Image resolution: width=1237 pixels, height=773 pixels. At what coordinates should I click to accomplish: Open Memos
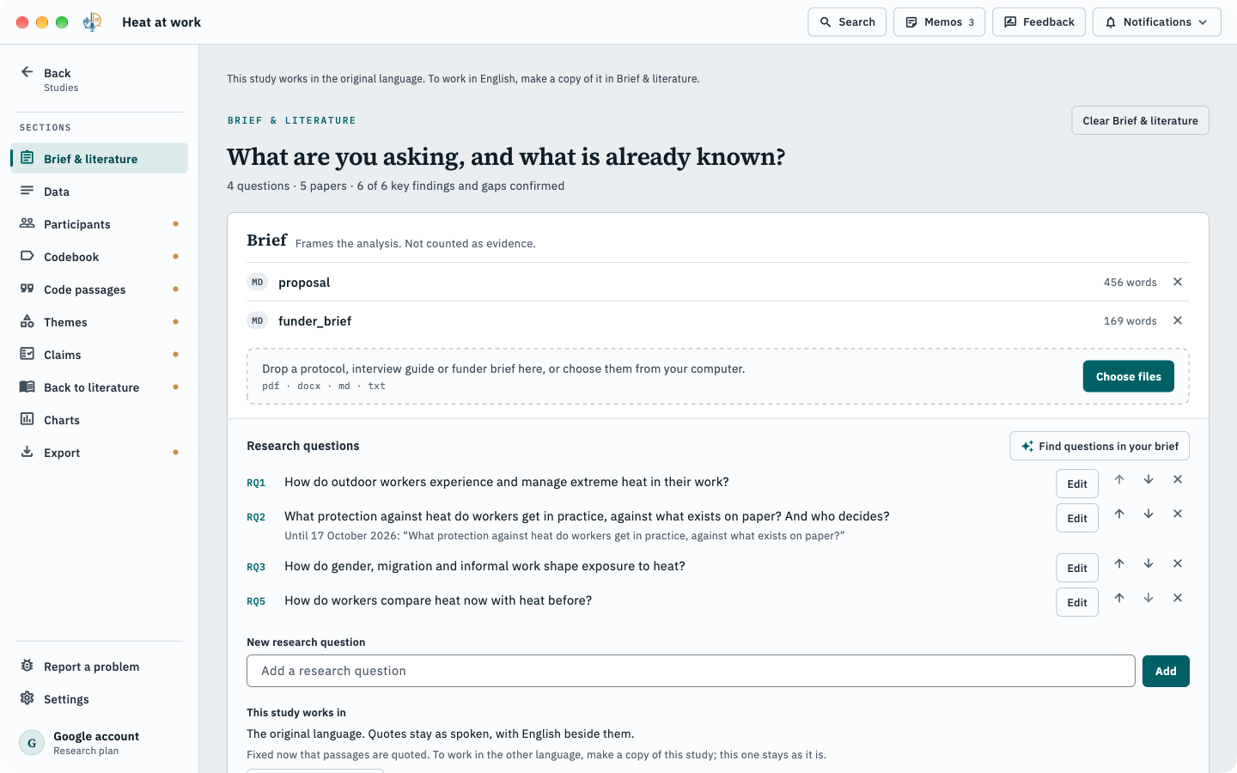click(939, 22)
